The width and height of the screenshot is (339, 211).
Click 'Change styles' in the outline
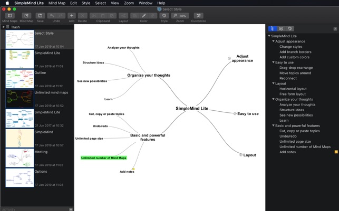[291, 47]
